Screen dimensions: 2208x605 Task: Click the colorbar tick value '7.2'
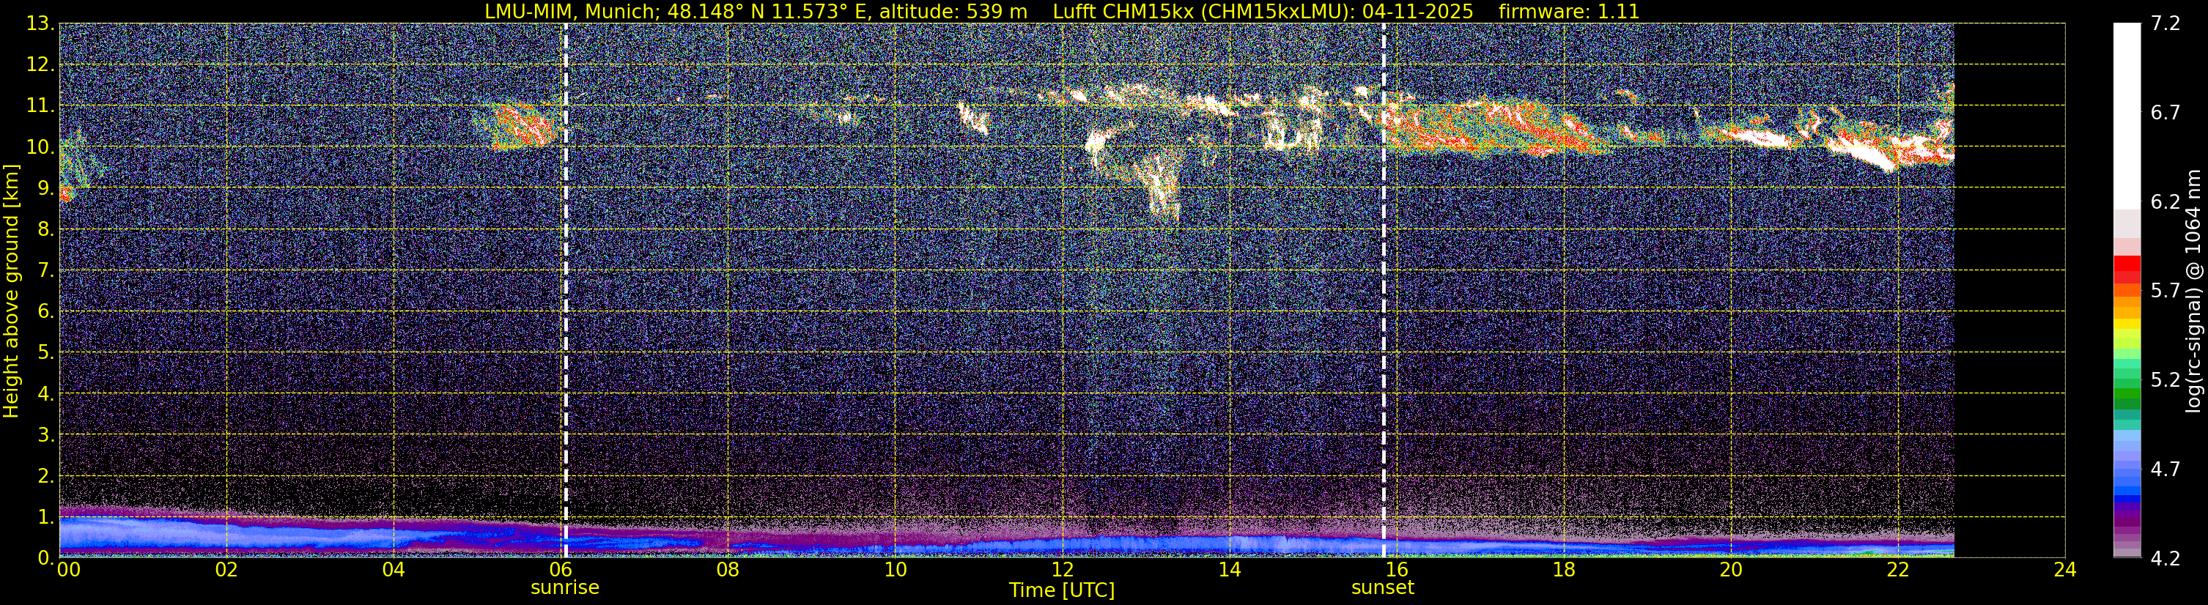2165,24
